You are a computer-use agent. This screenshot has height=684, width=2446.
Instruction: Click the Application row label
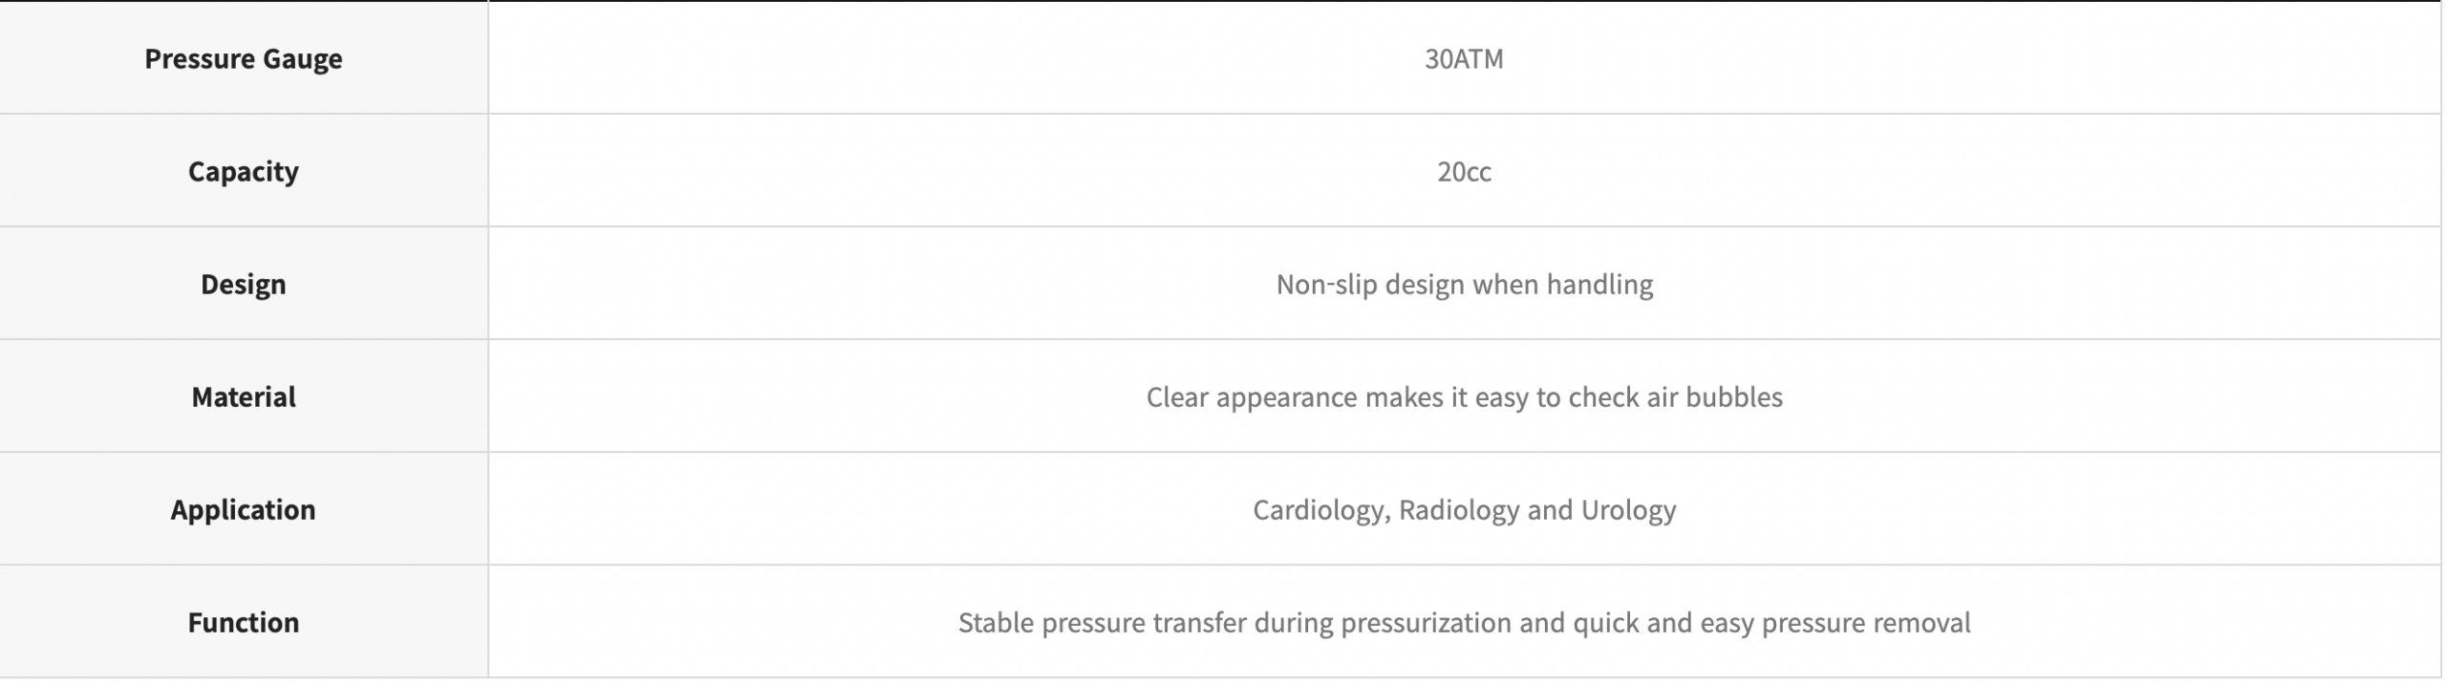pyautogui.click(x=243, y=510)
